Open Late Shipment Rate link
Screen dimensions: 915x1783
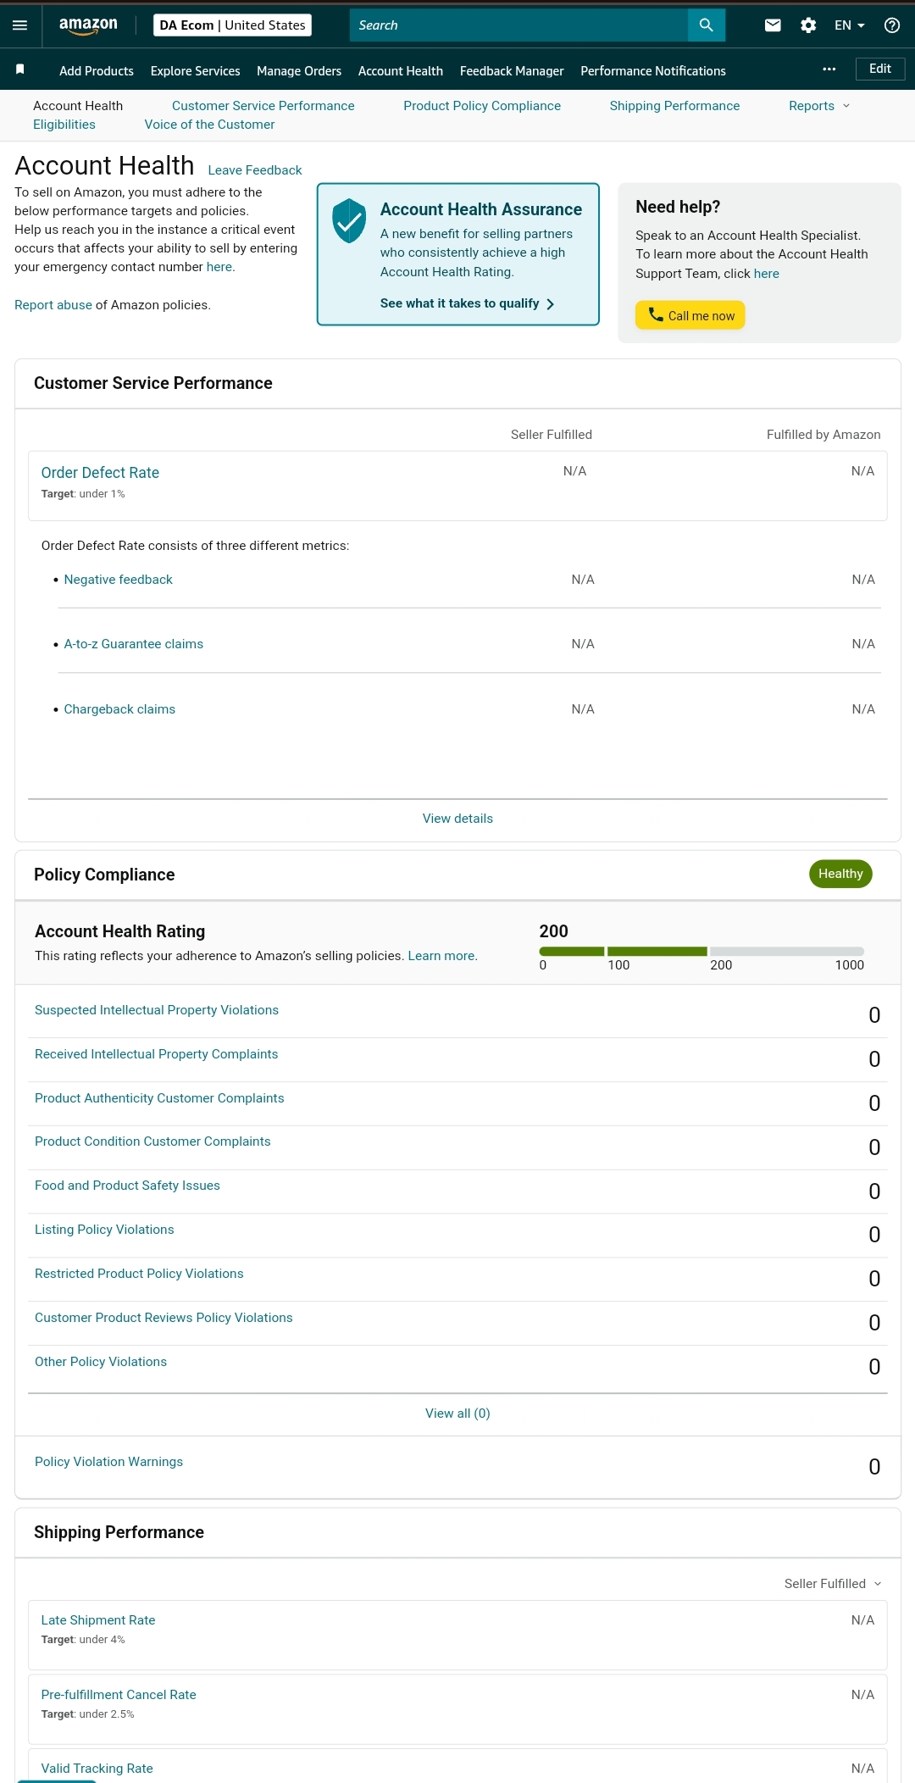pyautogui.click(x=98, y=1620)
